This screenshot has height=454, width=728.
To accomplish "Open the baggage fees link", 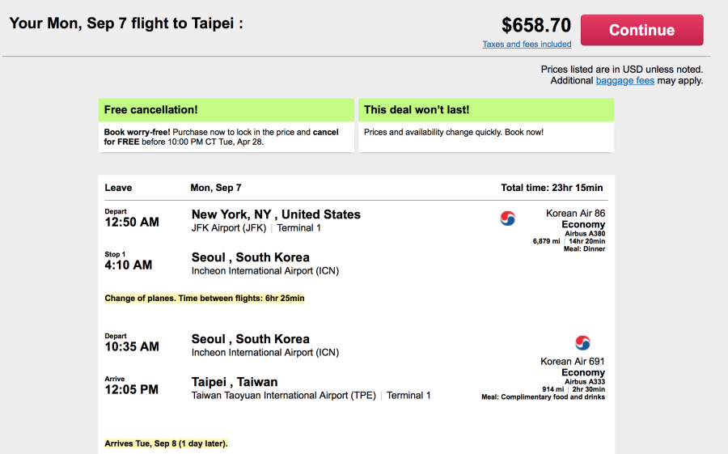I will pyautogui.click(x=625, y=81).
